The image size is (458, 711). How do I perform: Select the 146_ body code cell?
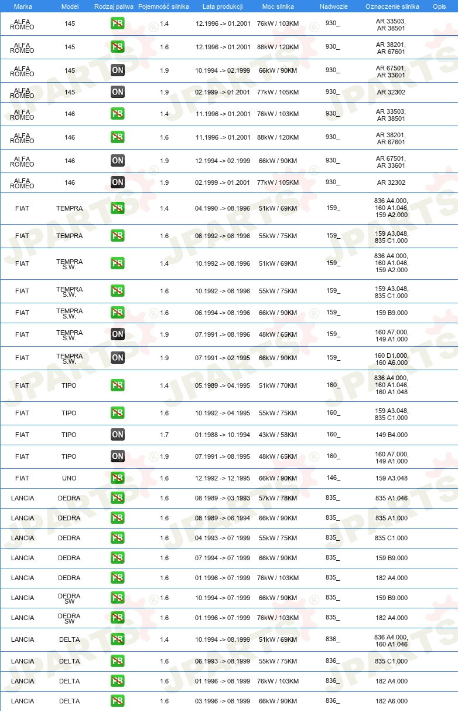point(333,478)
